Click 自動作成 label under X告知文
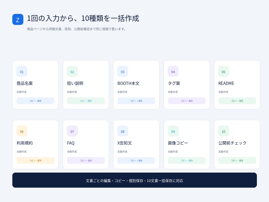 (122, 152)
